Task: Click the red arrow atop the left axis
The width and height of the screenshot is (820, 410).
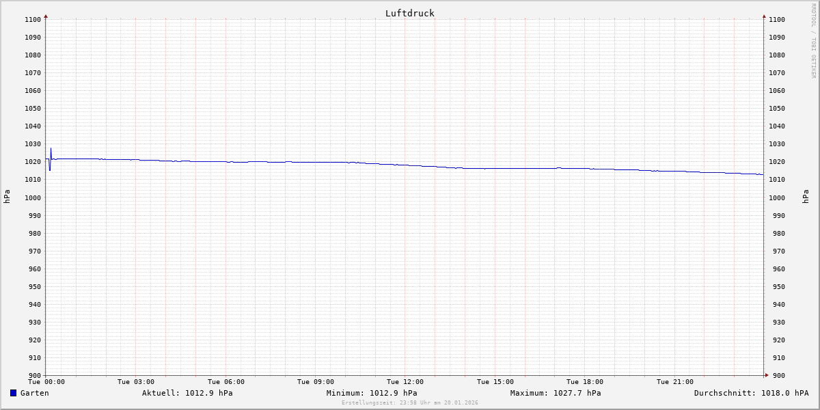Action: point(46,16)
